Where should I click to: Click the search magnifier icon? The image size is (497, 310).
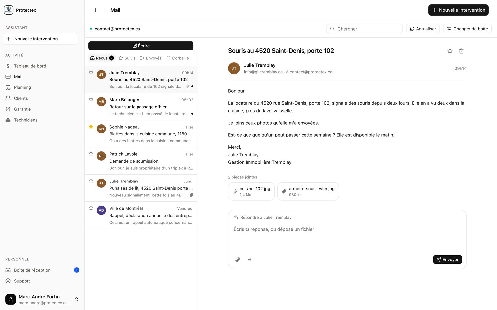click(x=332, y=29)
